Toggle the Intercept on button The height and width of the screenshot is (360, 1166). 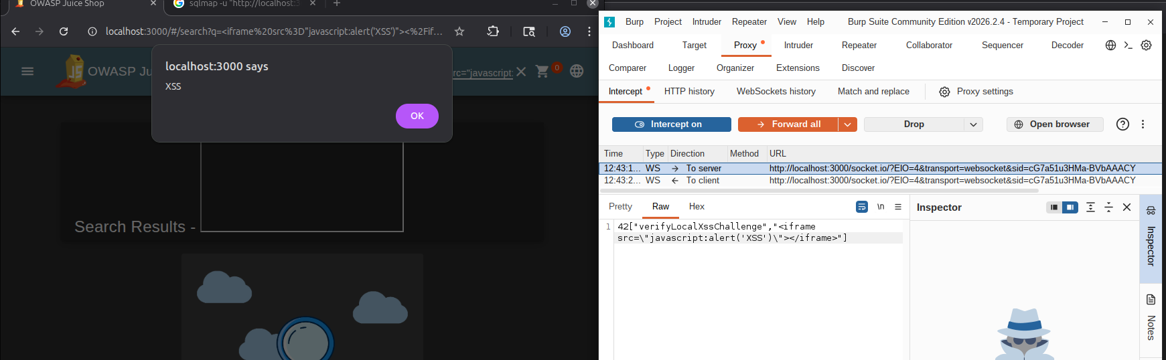pos(671,124)
